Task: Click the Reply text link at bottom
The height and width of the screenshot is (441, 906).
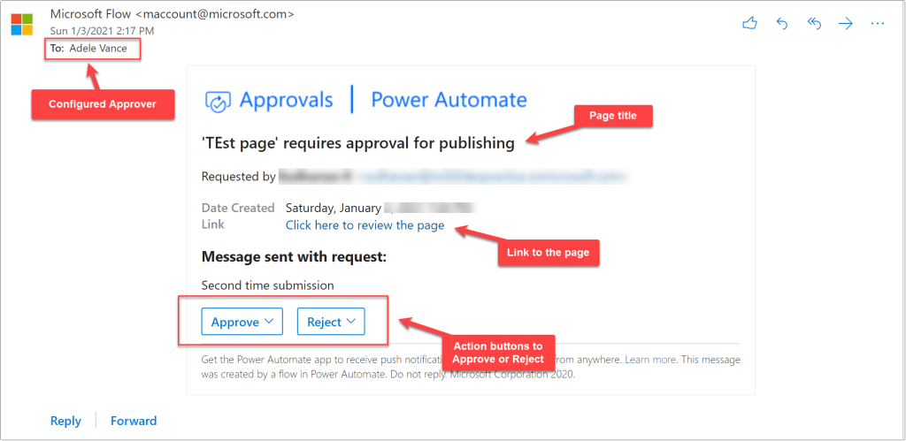Action: (x=65, y=421)
